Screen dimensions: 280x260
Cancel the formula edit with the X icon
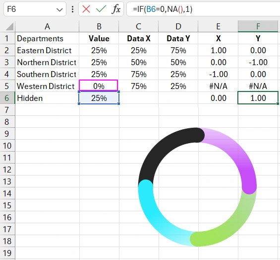pos(86,9)
